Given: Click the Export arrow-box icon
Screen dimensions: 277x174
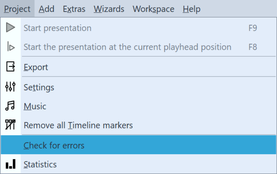Looking at the screenshot, I should click(x=11, y=67).
